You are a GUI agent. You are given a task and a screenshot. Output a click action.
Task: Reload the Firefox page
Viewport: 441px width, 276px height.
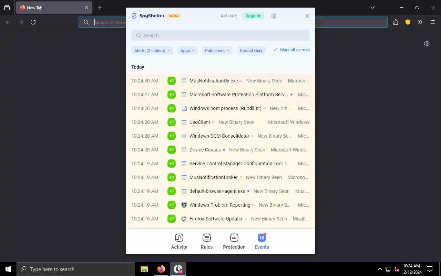[33, 22]
